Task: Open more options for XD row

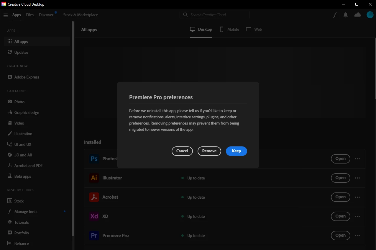Action: click(357, 216)
